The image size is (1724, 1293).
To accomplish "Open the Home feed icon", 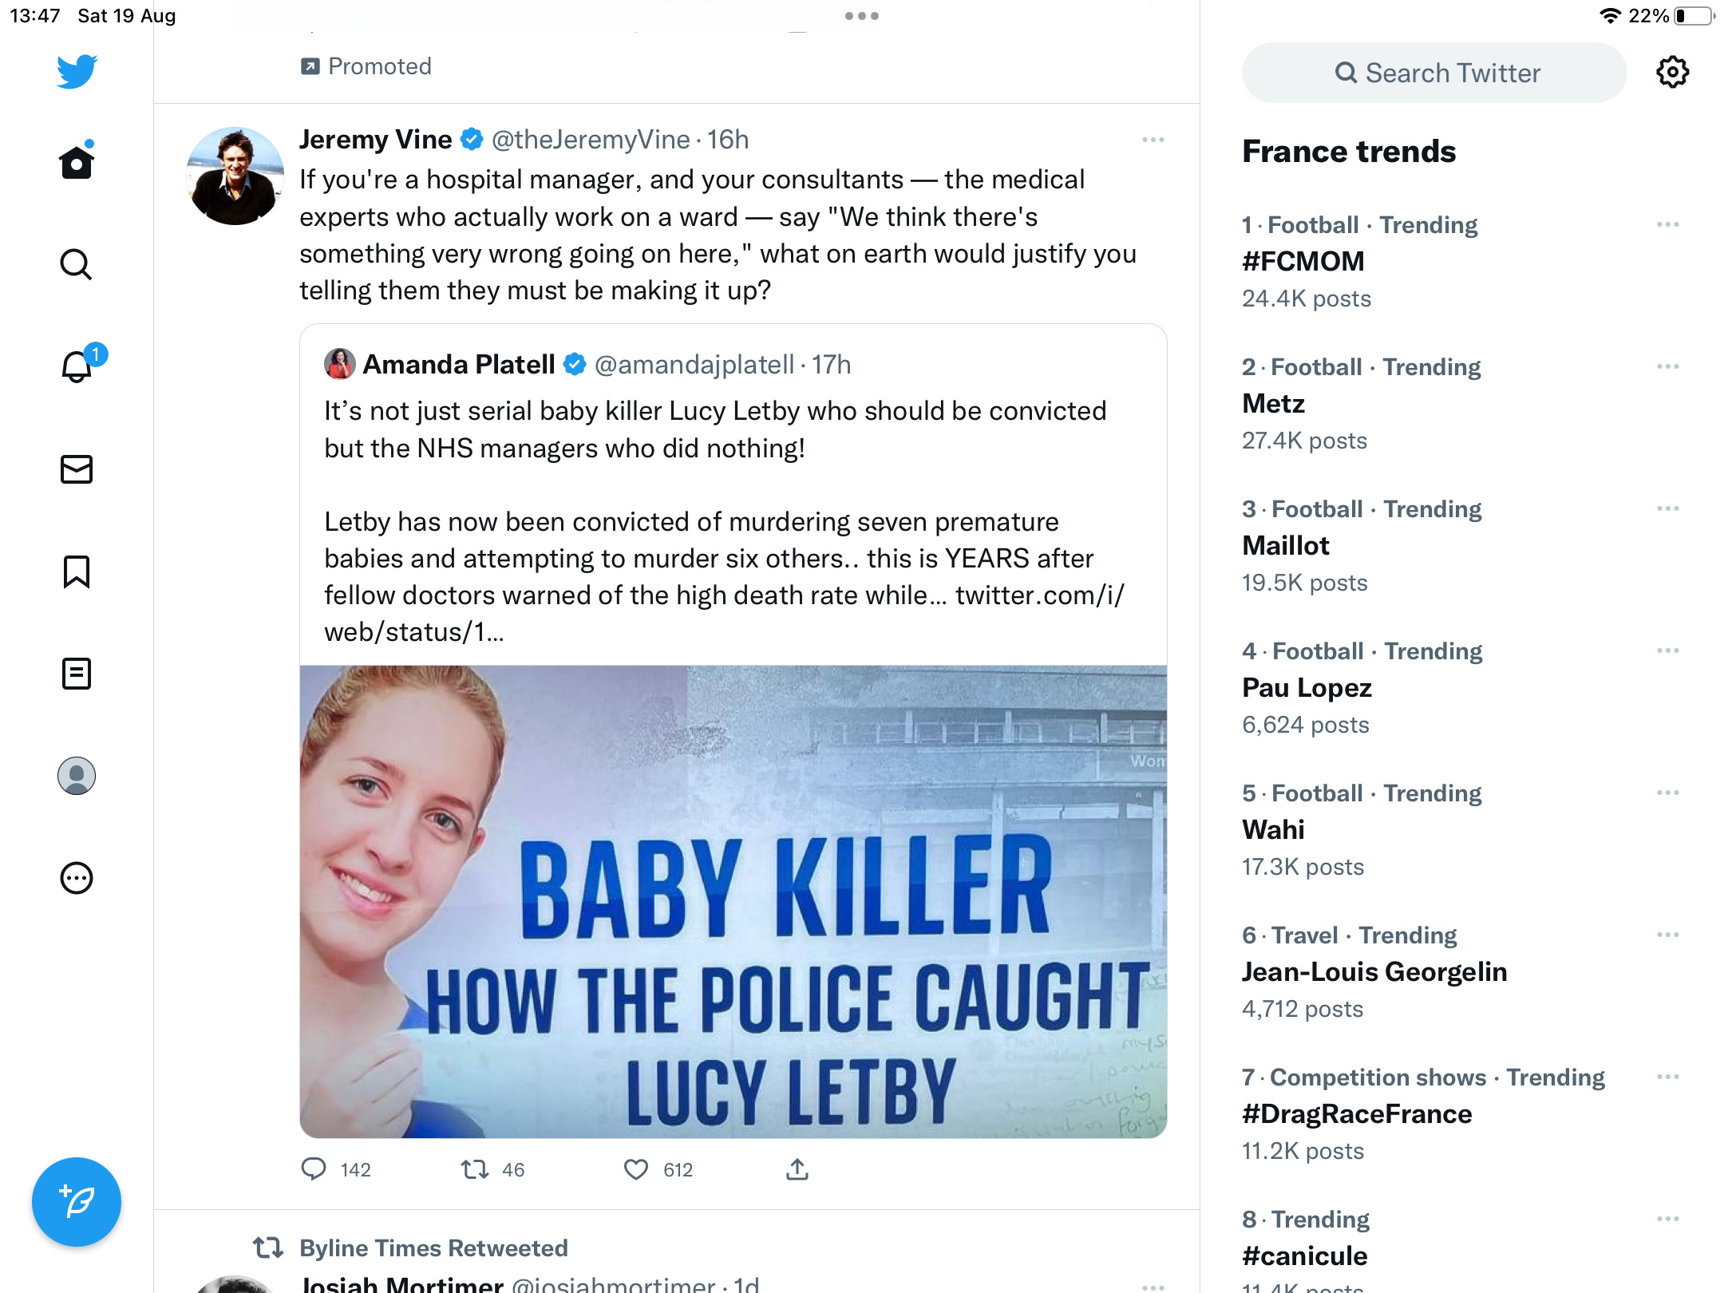I will coord(77,162).
